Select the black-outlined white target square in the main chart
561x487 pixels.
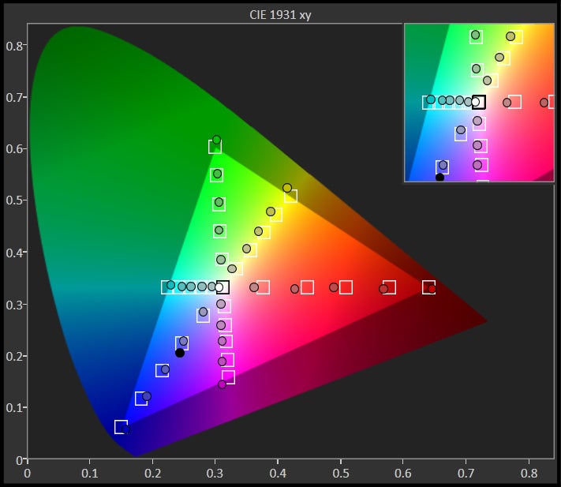223,287
